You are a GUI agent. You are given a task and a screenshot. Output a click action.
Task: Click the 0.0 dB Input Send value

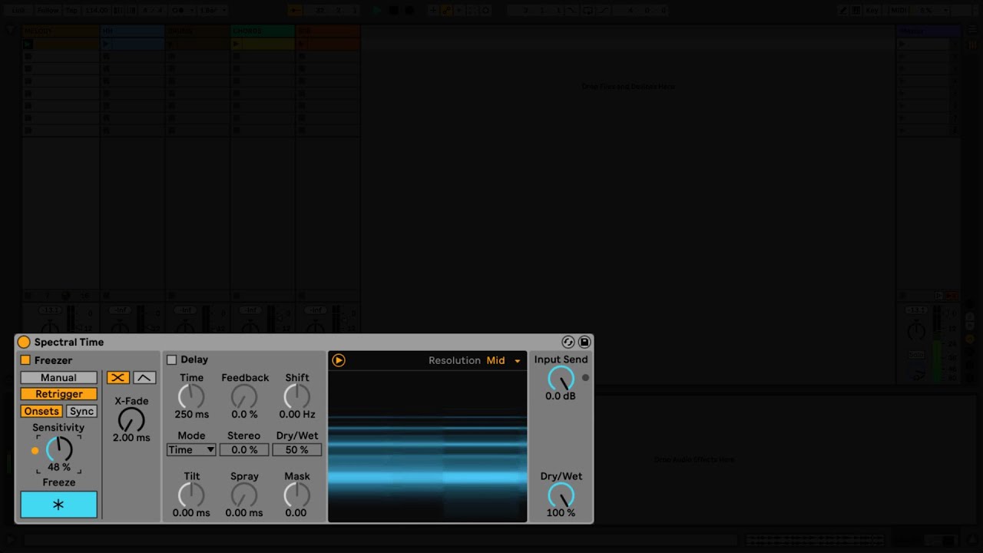click(x=561, y=396)
